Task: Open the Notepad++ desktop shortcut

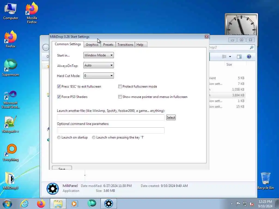Action: tap(11, 124)
